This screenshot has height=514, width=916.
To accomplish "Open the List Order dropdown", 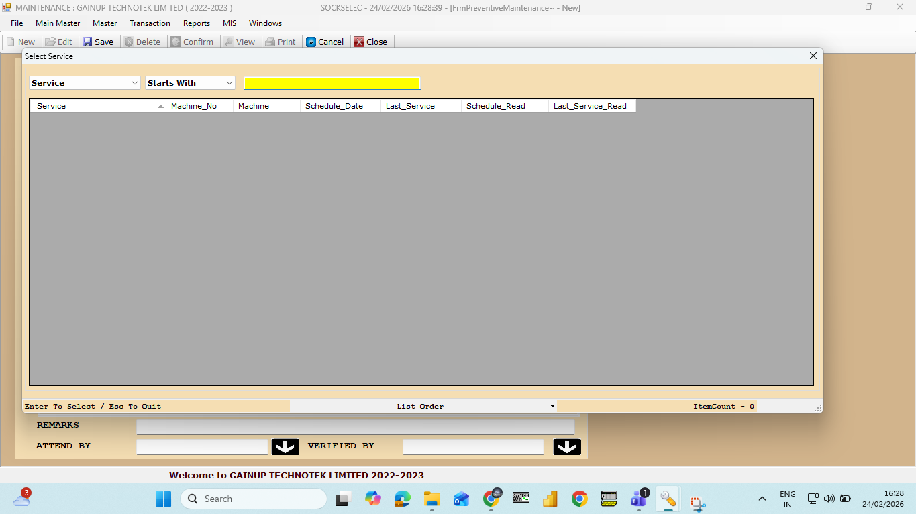I will click(552, 407).
